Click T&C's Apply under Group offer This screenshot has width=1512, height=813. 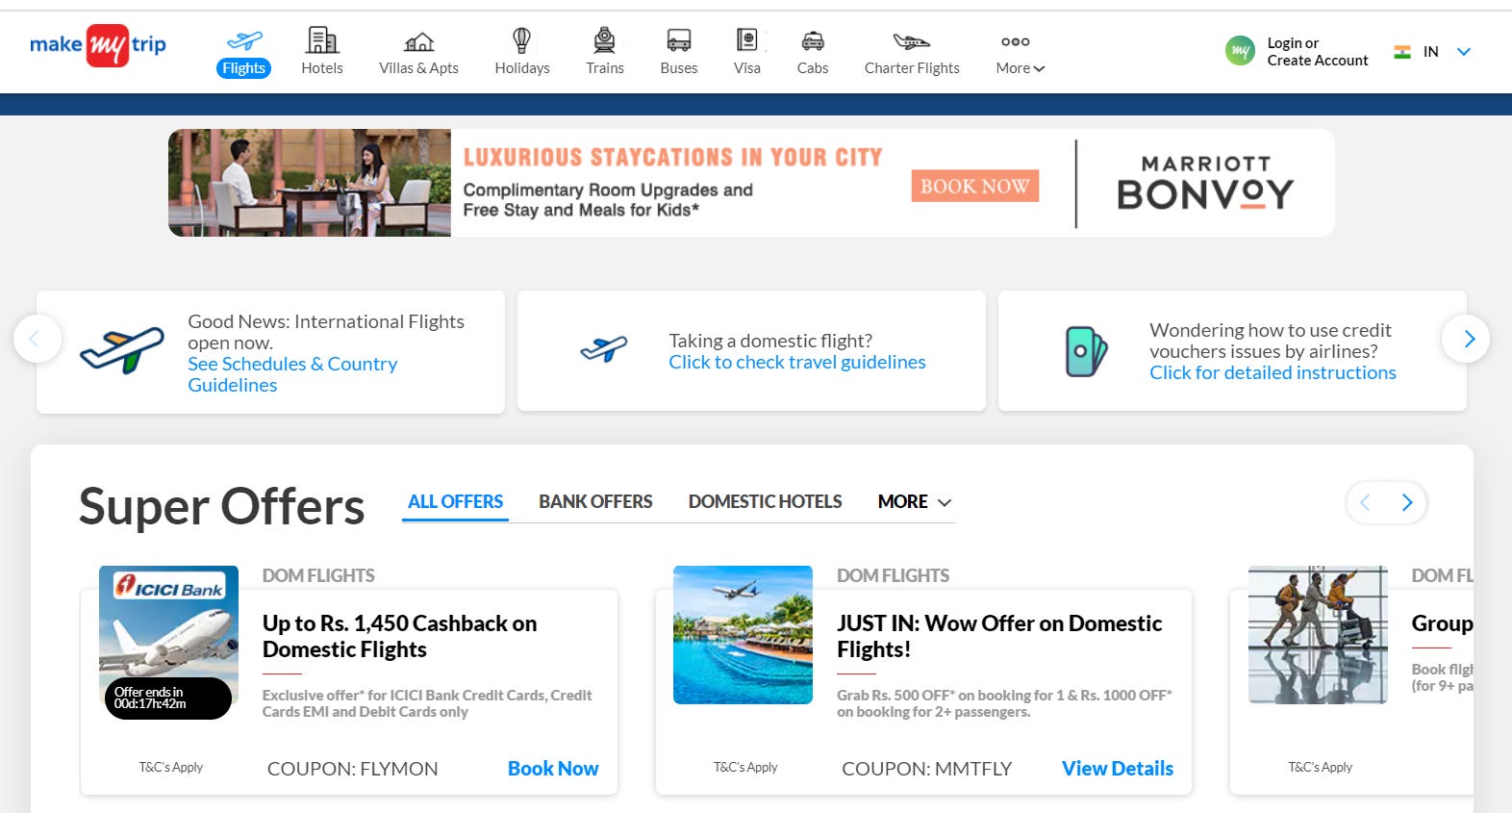click(1320, 767)
